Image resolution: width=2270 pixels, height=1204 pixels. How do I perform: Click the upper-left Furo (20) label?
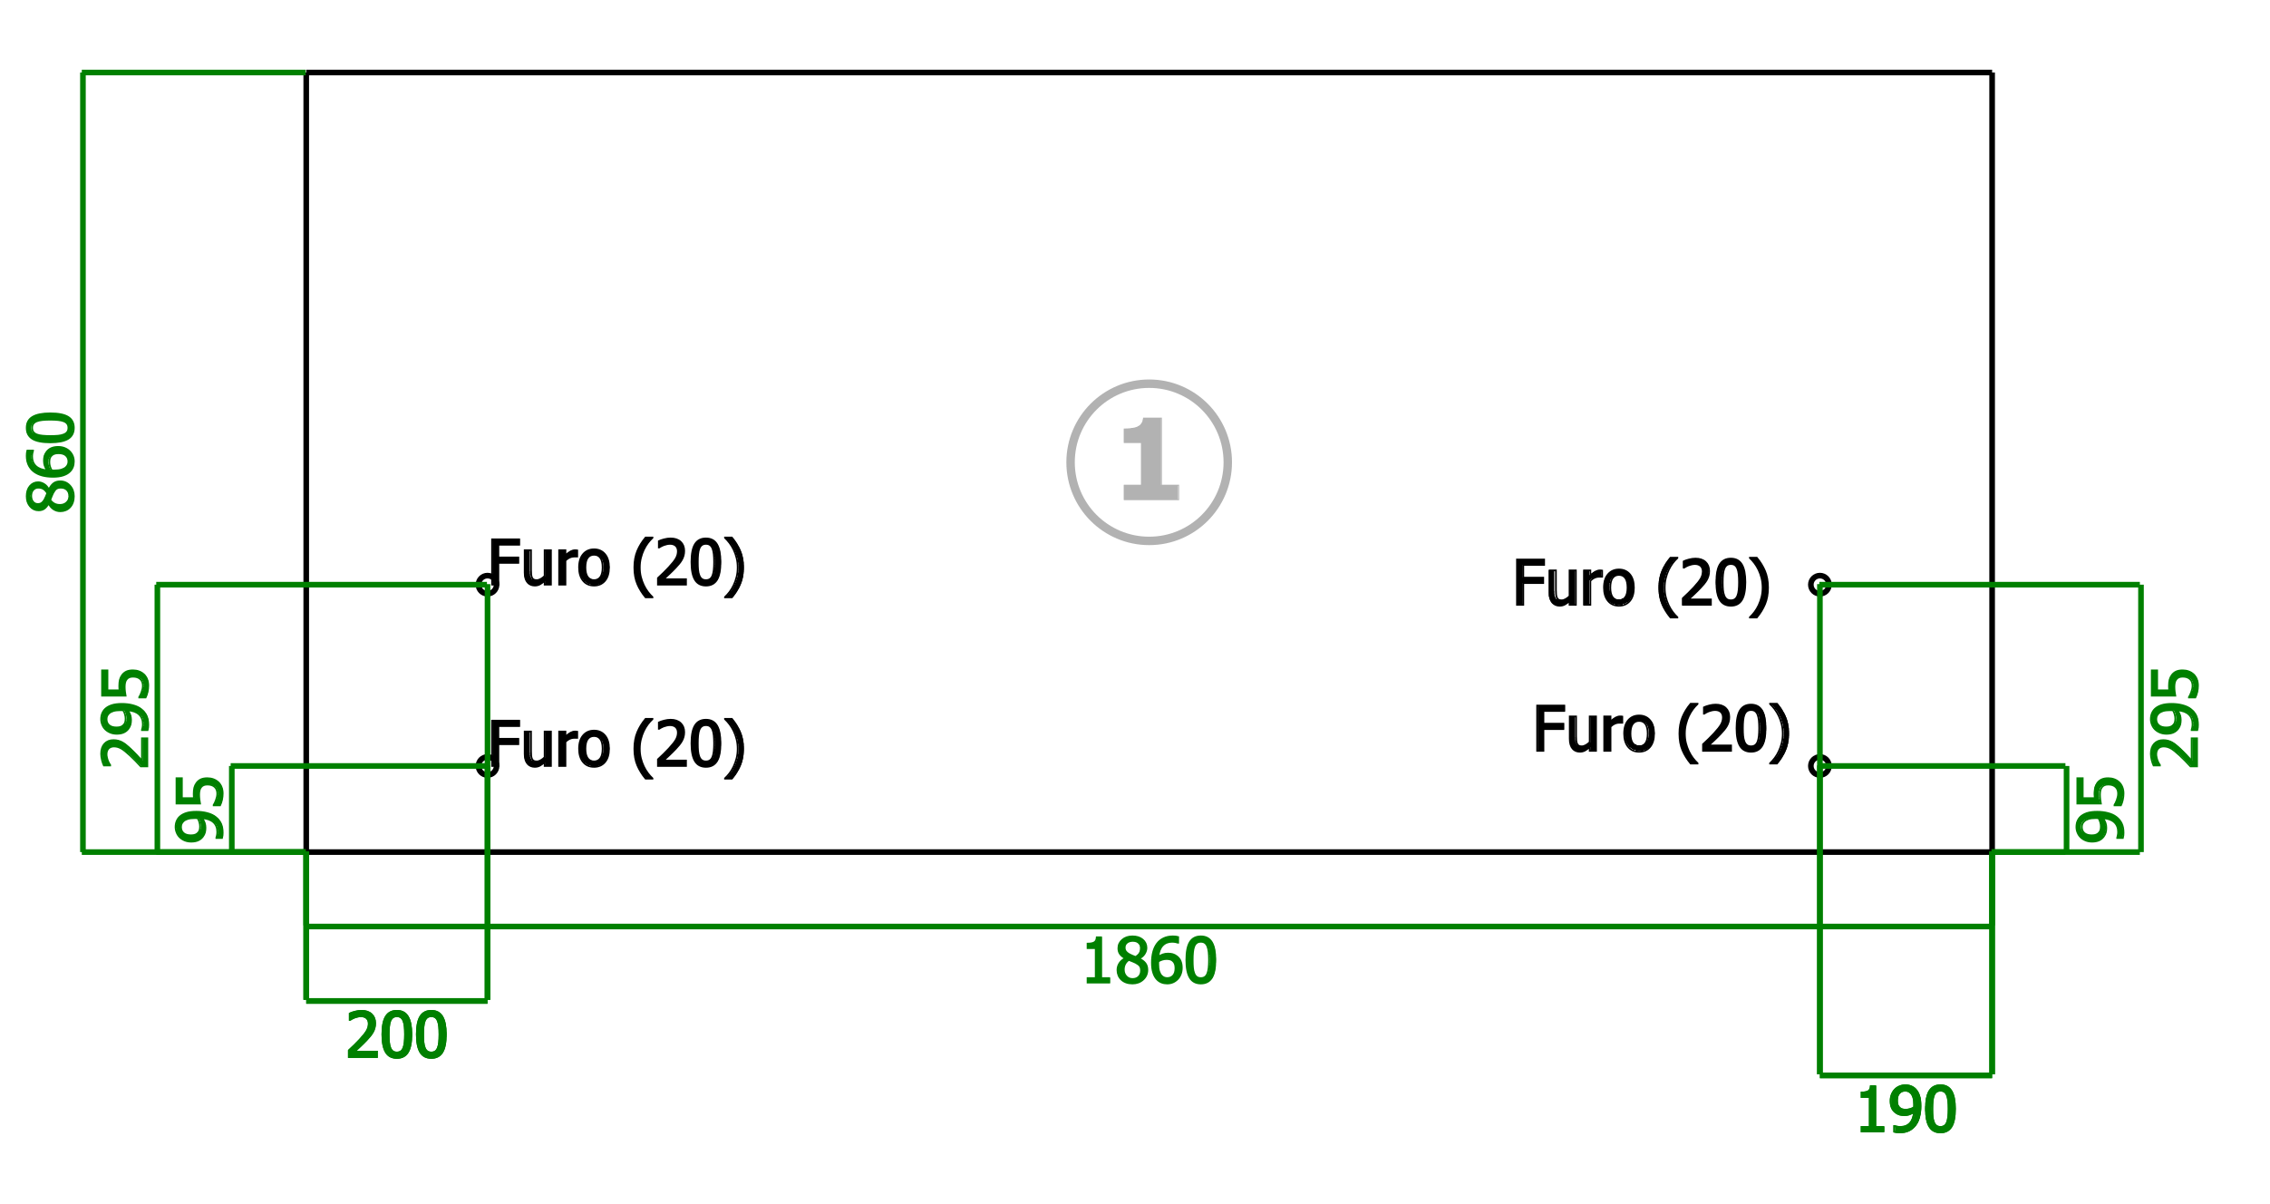[616, 566]
